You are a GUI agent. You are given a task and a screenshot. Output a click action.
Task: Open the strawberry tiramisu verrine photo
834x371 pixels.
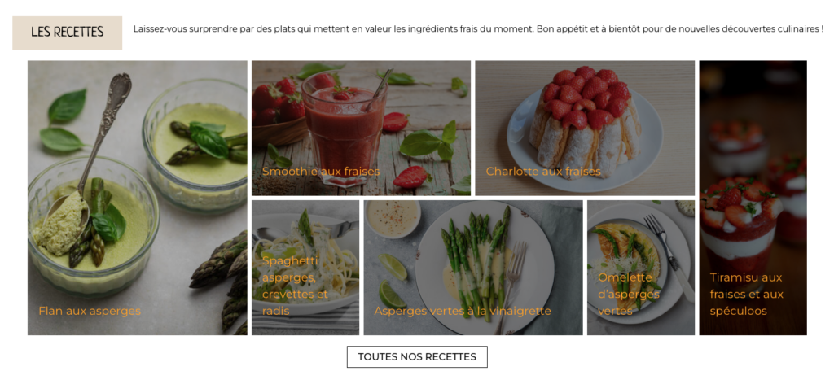[x=753, y=198]
